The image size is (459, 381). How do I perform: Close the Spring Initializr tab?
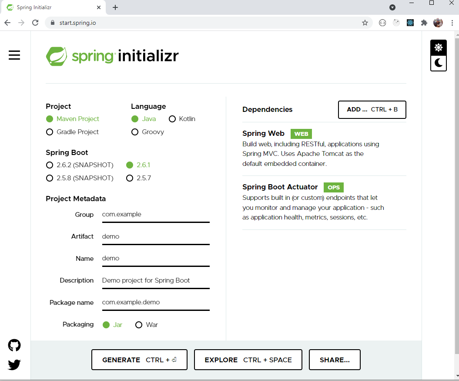(99, 7)
